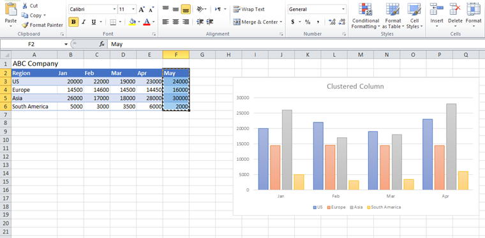Select row 10 header

pos(6,140)
